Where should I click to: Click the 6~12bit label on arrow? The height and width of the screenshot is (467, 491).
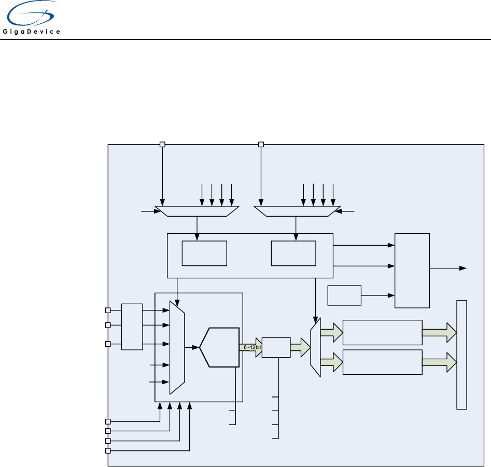click(252, 347)
